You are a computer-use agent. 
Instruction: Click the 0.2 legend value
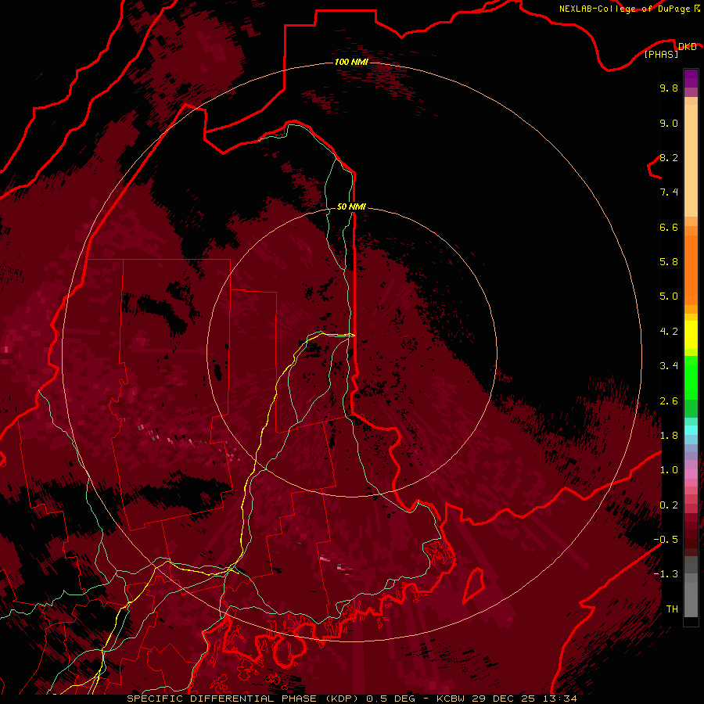tap(669, 505)
